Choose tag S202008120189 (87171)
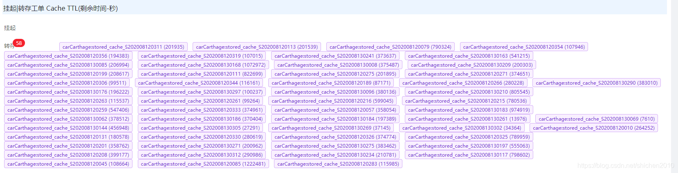The width and height of the screenshot is (678, 173). [x=331, y=83]
